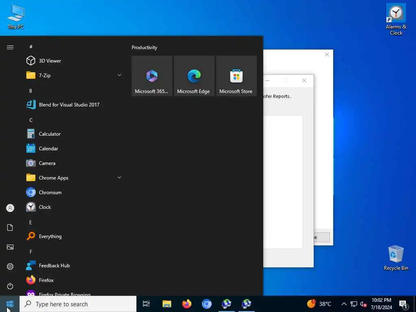
Task: Open Settings gear in Start sidebar
Action: click(x=10, y=266)
